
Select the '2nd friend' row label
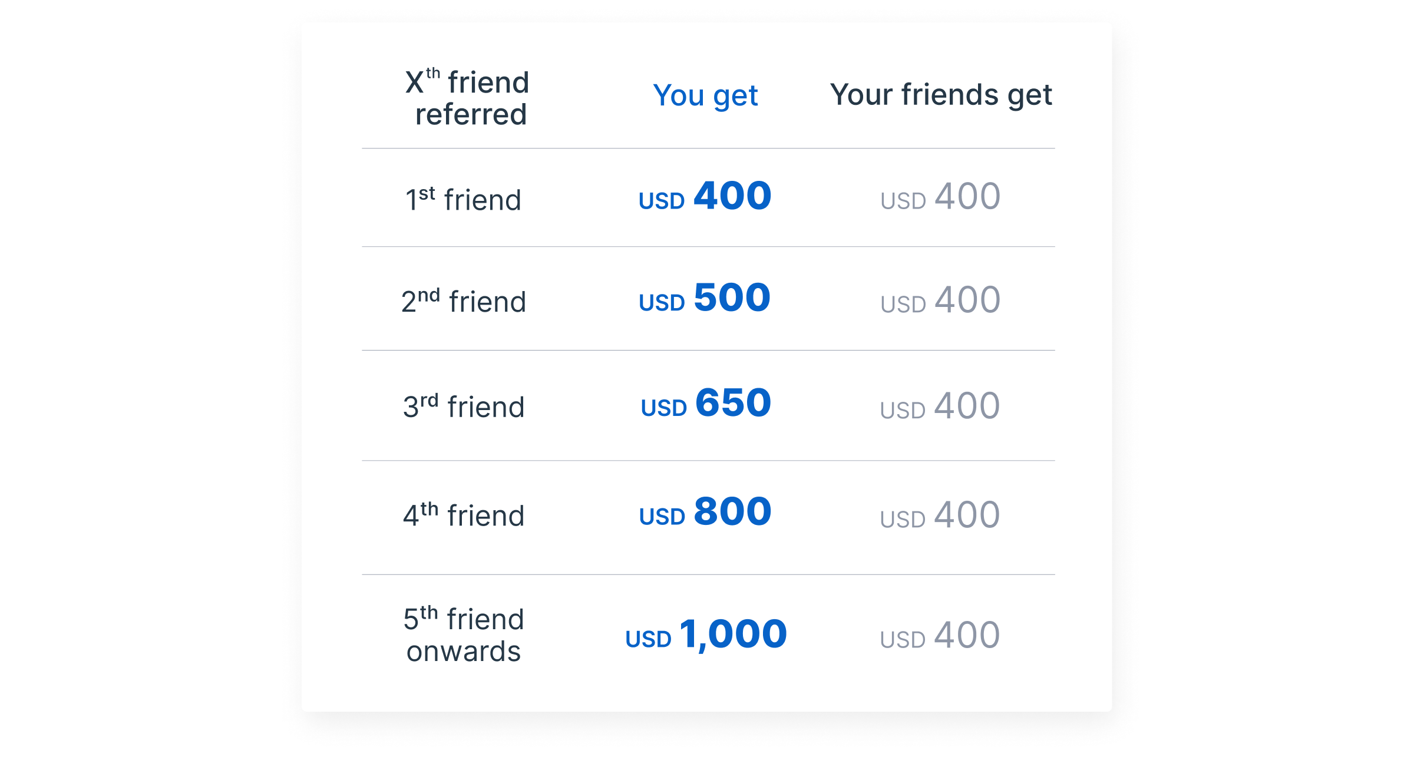point(463,300)
